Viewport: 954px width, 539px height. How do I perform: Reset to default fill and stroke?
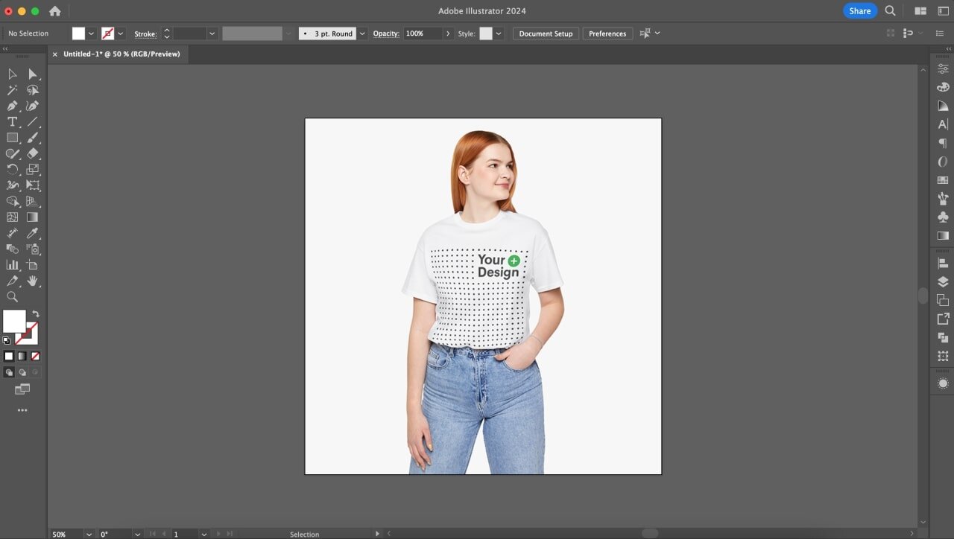7,341
